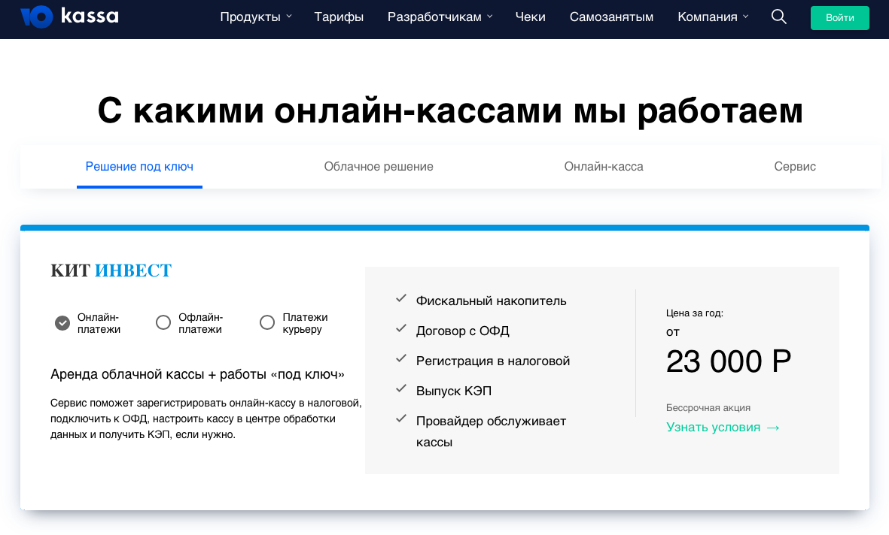This screenshot has width=889, height=535.
Task: Switch to the Онлайн-касса tab
Action: (604, 167)
